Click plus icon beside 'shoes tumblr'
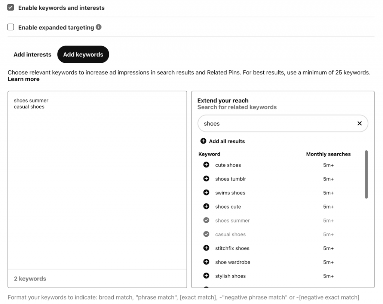 pyautogui.click(x=206, y=179)
